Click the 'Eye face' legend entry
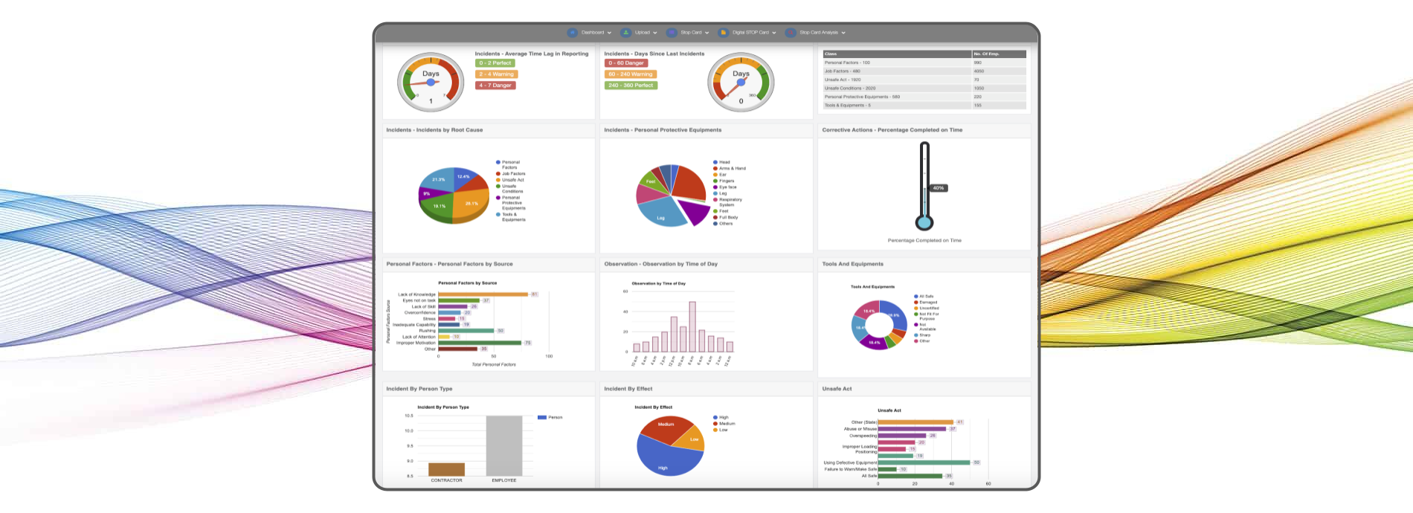 click(725, 187)
